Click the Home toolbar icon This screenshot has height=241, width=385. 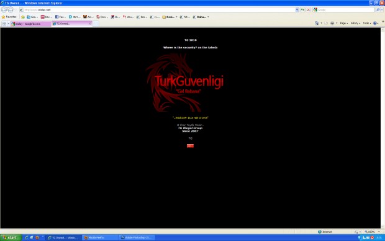tap(317, 24)
